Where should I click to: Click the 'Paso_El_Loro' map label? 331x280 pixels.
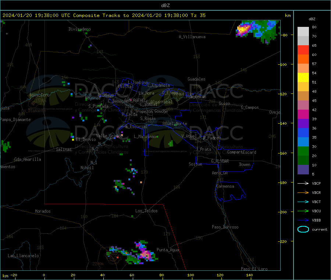(254, 269)
